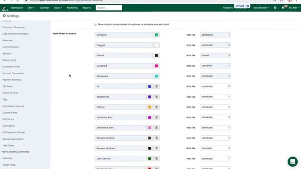
Task: Open Branches settings
Action: (x=8, y=40)
